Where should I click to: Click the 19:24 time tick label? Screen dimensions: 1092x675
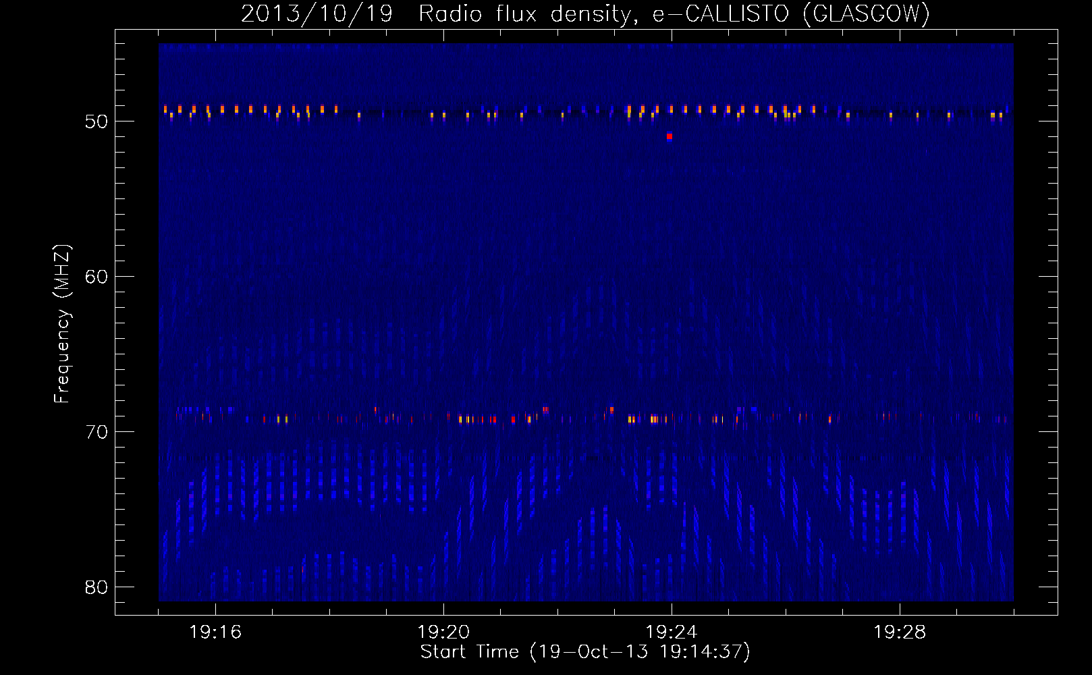coord(672,632)
